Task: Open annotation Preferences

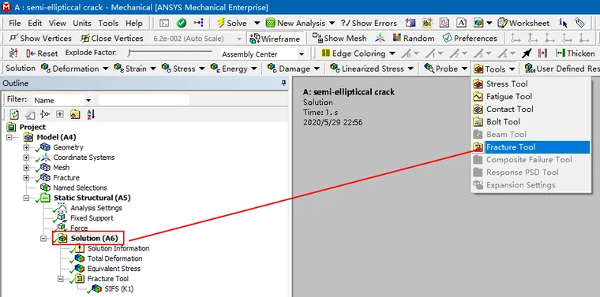Action: pos(470,38)
